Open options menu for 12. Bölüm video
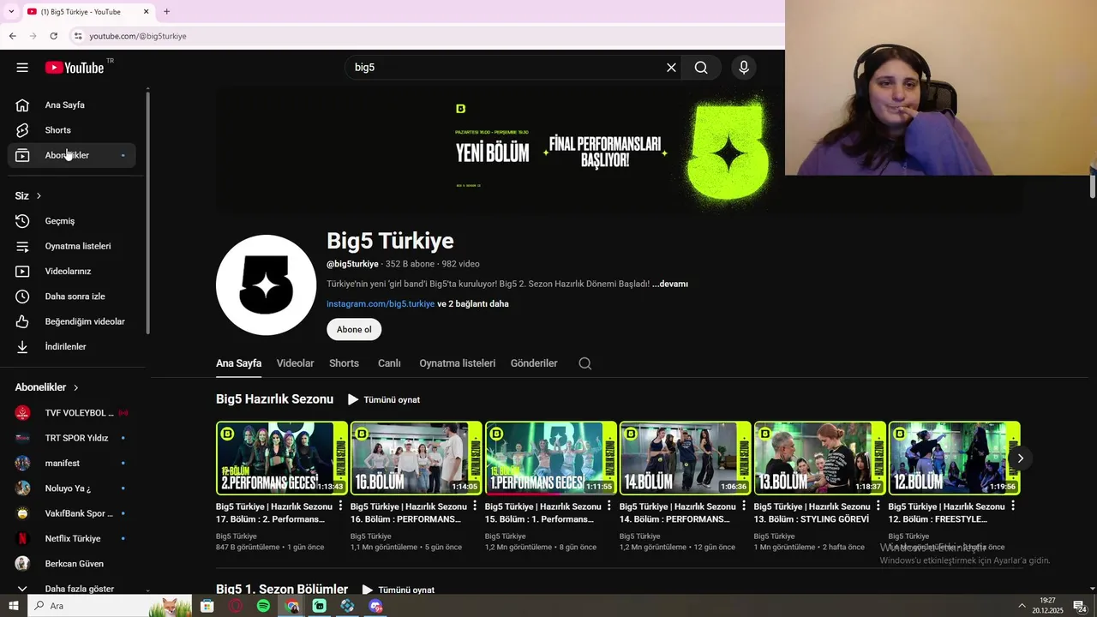Image resolution: width=1097 pixels, height=617 pixels. (1013, 506)
